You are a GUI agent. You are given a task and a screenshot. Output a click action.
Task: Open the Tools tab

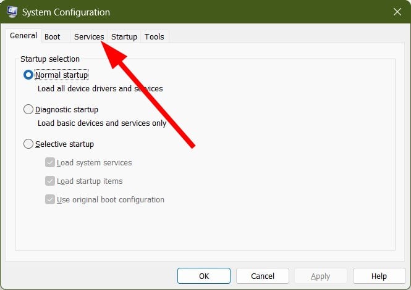click(155, 36)
